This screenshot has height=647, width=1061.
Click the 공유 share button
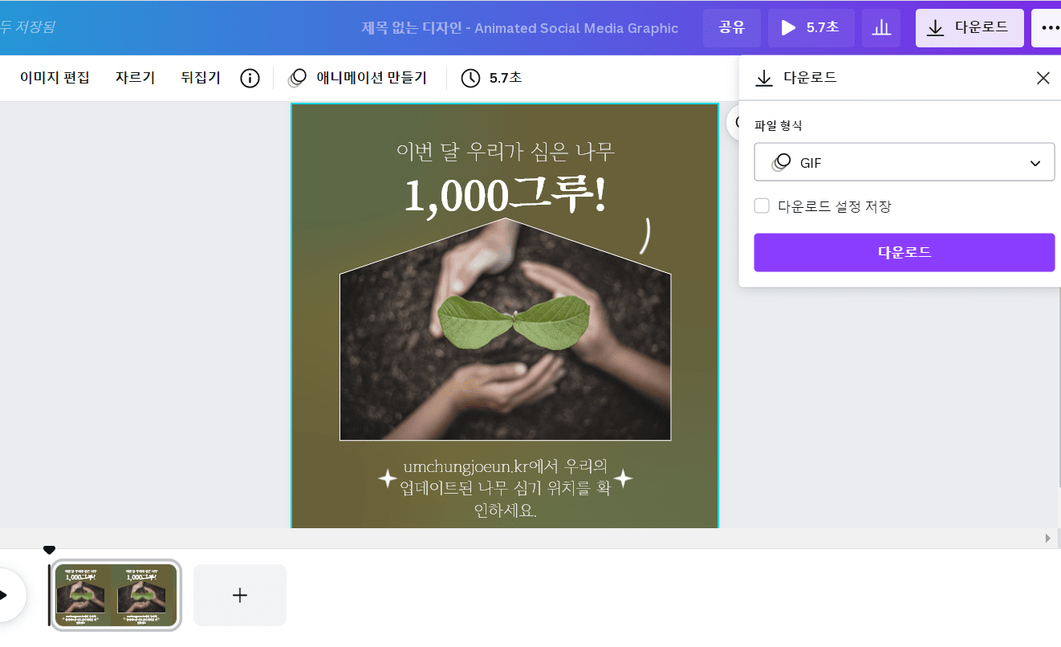point(731,27)
